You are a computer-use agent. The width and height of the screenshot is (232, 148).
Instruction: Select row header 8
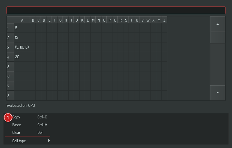tap(10, 96)
